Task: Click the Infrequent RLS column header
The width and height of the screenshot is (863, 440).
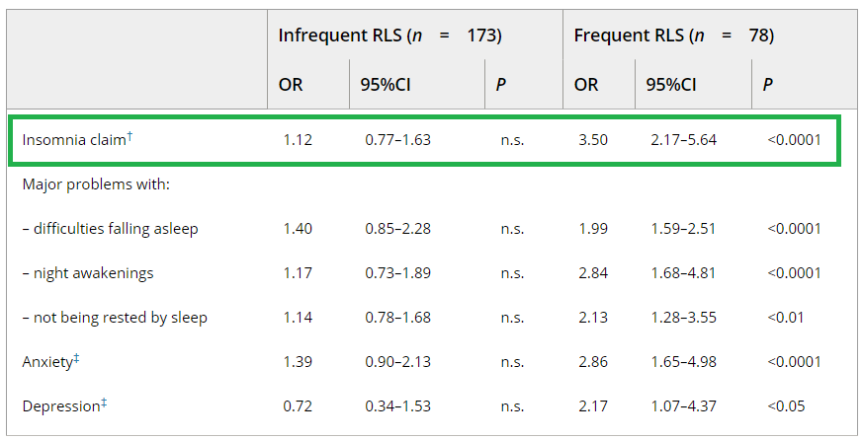Action: 389,36
